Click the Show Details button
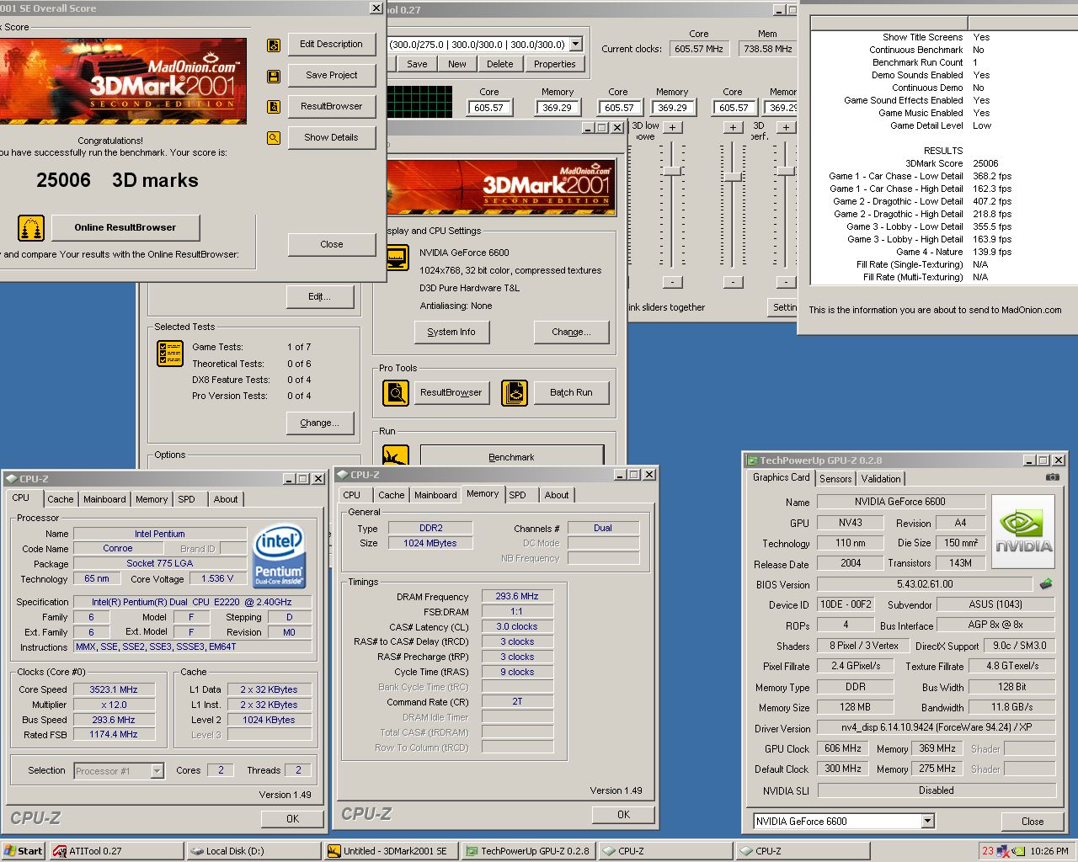Image resolution: width=1078 pixels, height=862 pixels. [332, 137]
